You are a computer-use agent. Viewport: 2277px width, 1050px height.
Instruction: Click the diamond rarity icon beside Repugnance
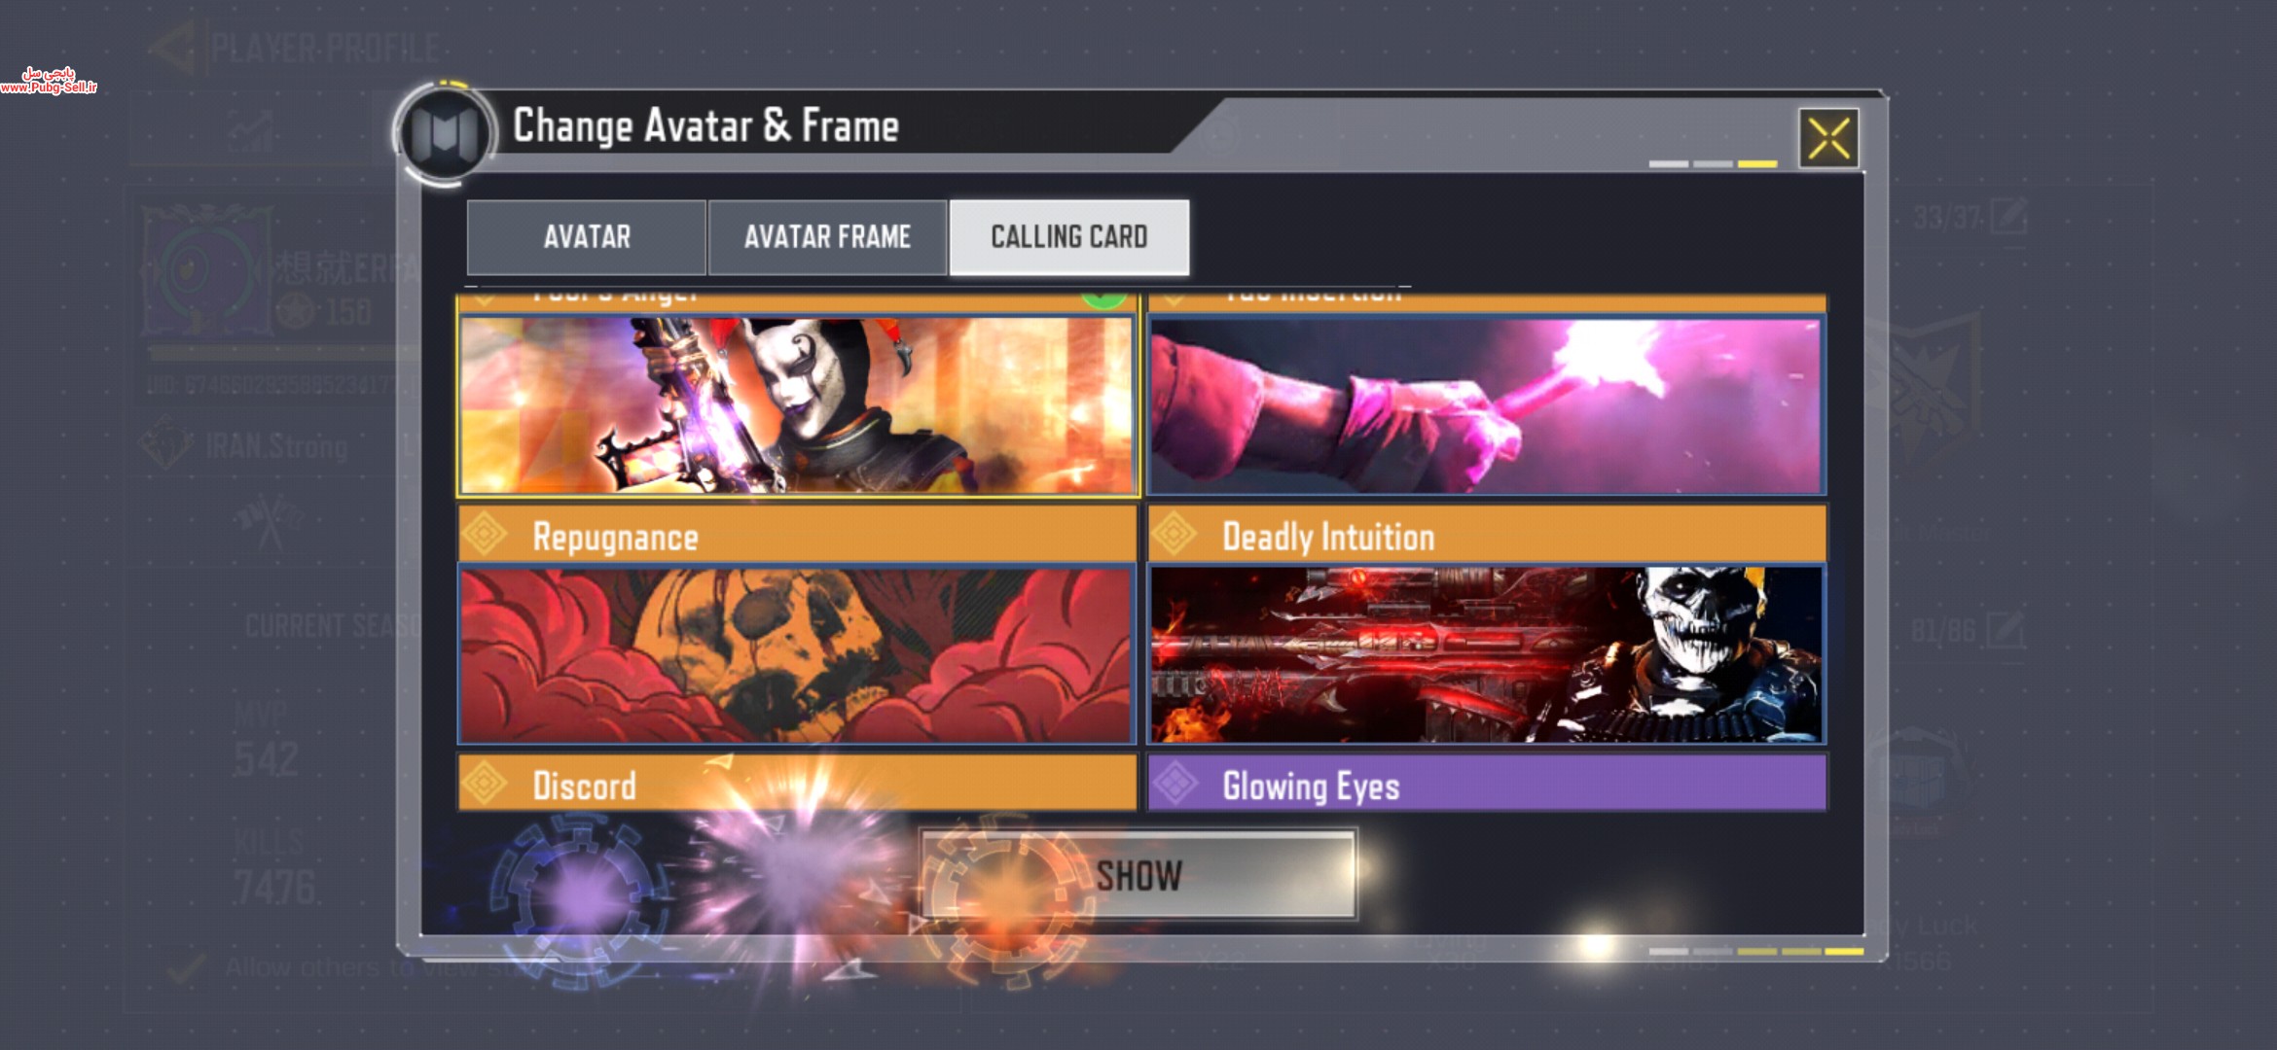click(x=485, y=534)
